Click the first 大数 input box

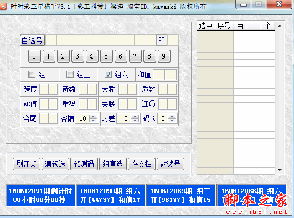123,89
